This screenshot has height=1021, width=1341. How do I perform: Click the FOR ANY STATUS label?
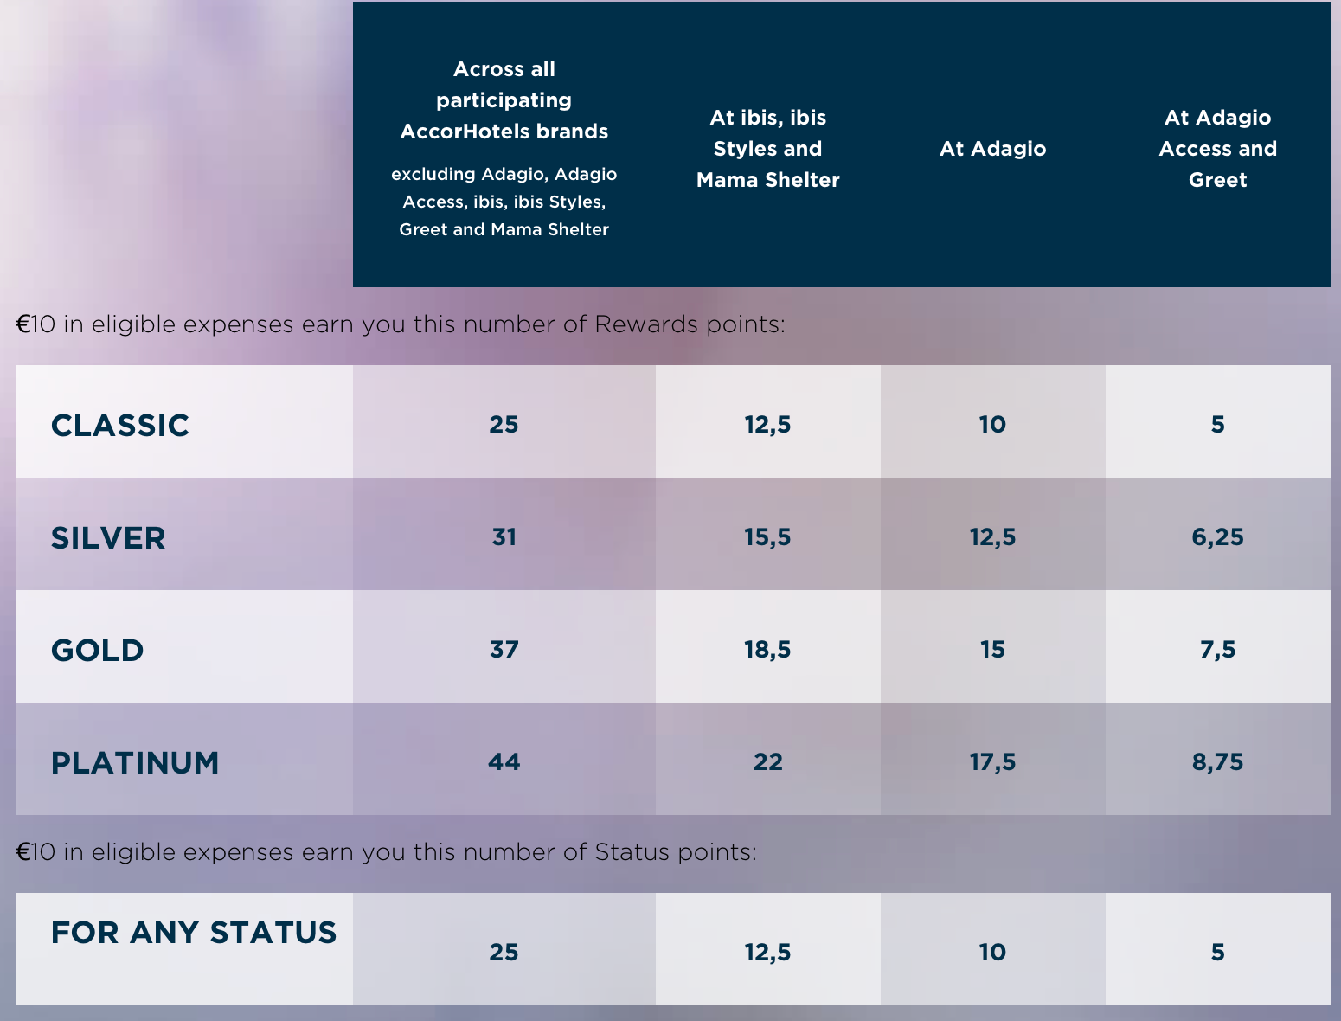194,932
